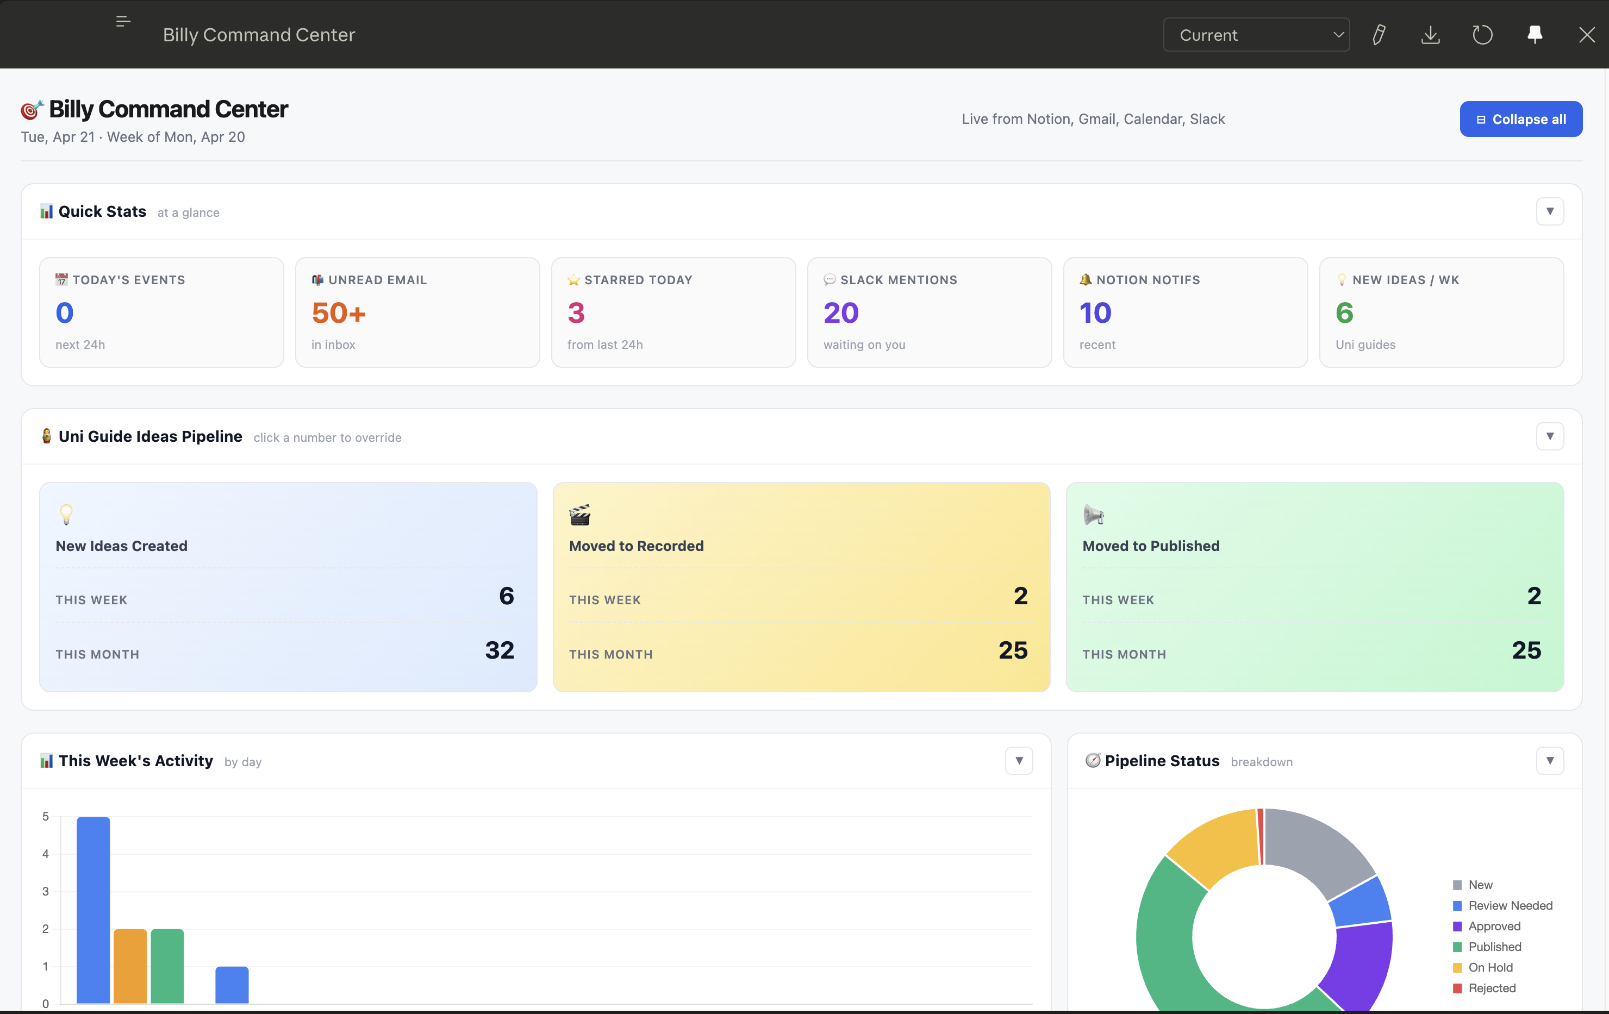Image resolution: width=1609 pixels, height=1014 pixels.
Task: Collapse the Pipeline Status section
Action: point(1550,760)
